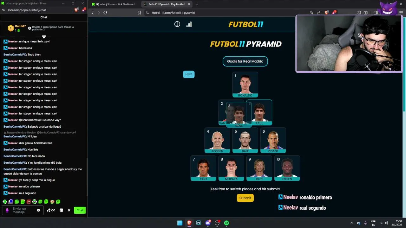Open the statistics bar chart icon
The image size is (406, 228).
[189, 24]
